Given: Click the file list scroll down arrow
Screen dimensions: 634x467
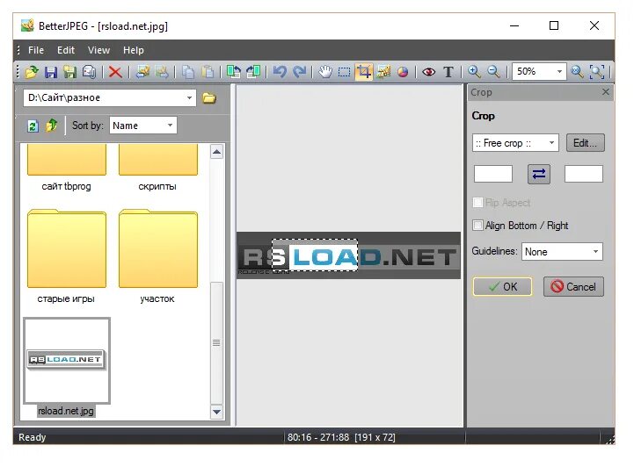Looking at the screenshot, I should tap(216, 412).
